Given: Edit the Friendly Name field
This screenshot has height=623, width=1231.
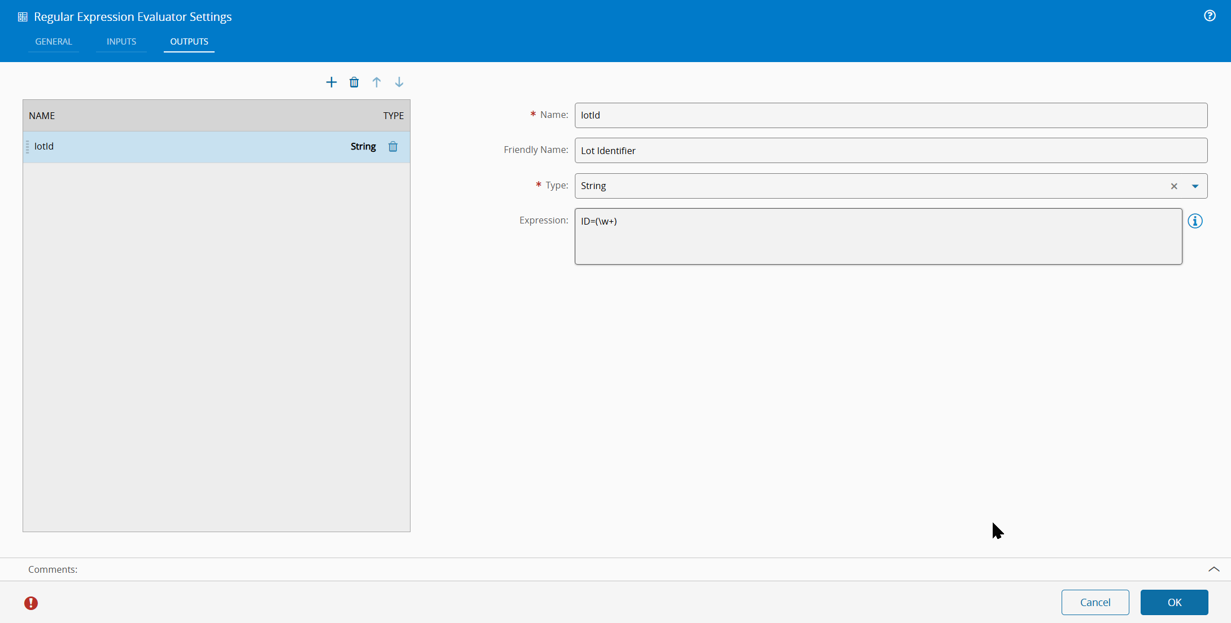Looking at the screenshot, I should pyautogui.click(x=891, y=151).
